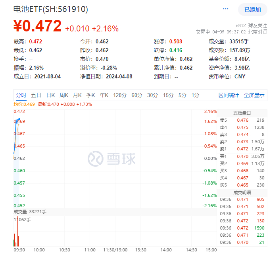Switch to the 日K chart tab
The width and height of the screenshot is (269, 255).
pyautogui.click(x=51, y=95)
